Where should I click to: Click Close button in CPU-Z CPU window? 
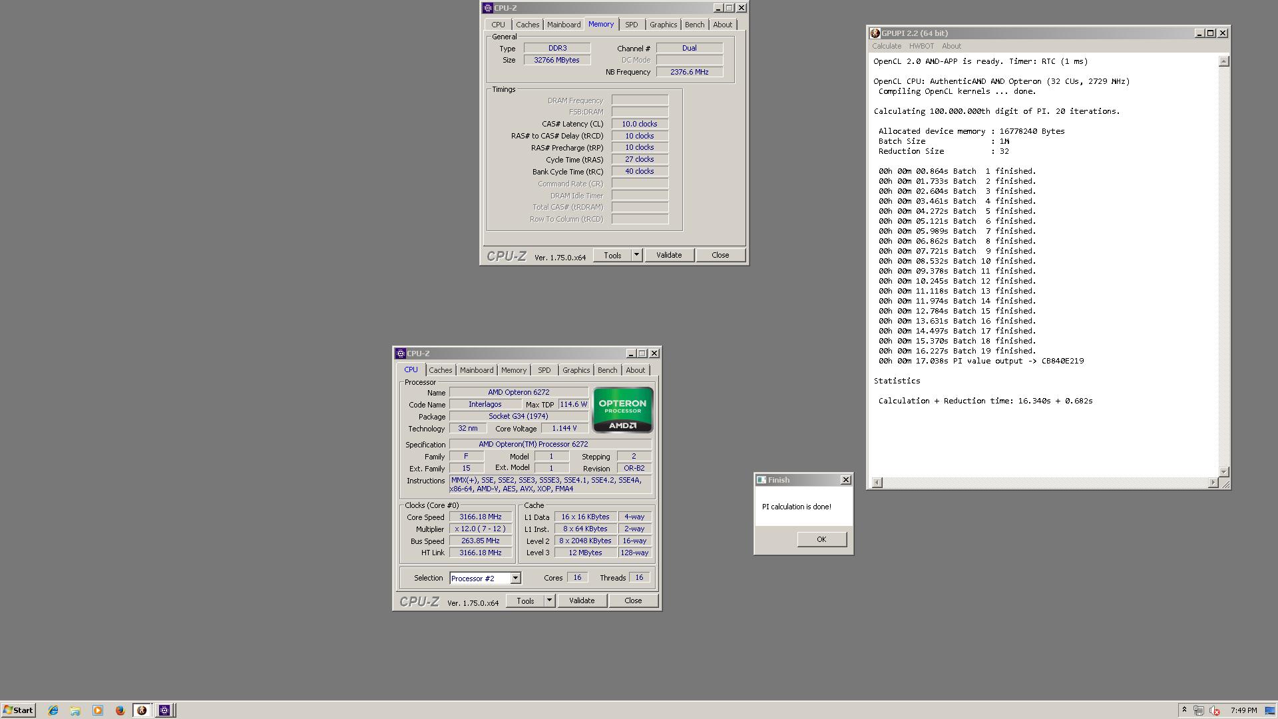(633, 600)
